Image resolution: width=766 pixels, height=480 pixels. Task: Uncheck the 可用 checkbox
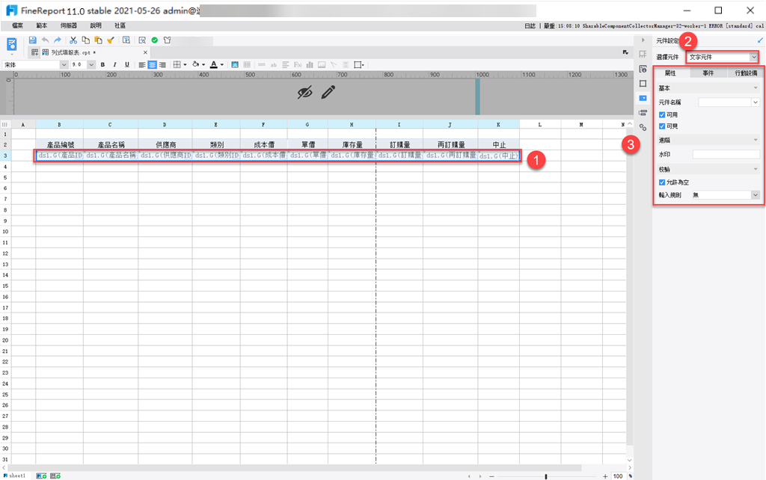(662, 114)
